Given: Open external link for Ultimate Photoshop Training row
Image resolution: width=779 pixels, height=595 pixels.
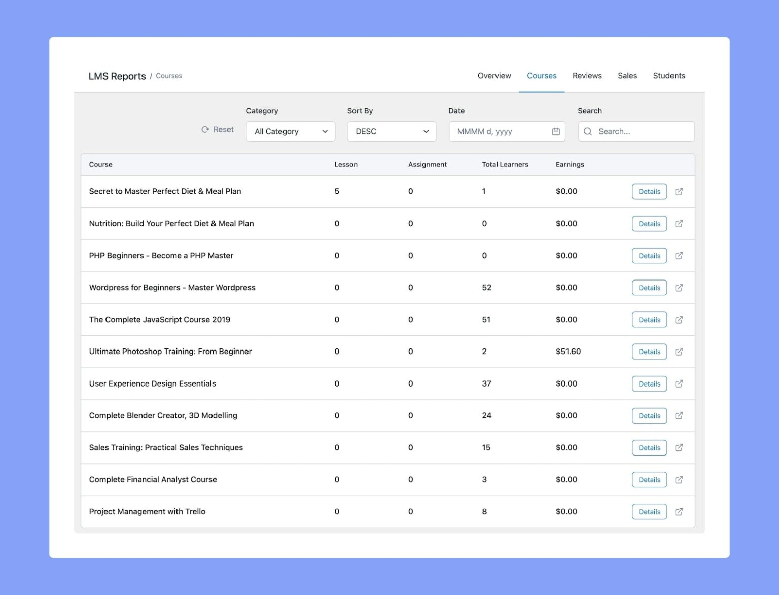Looking at the screenshot, I should click(679, 352).
